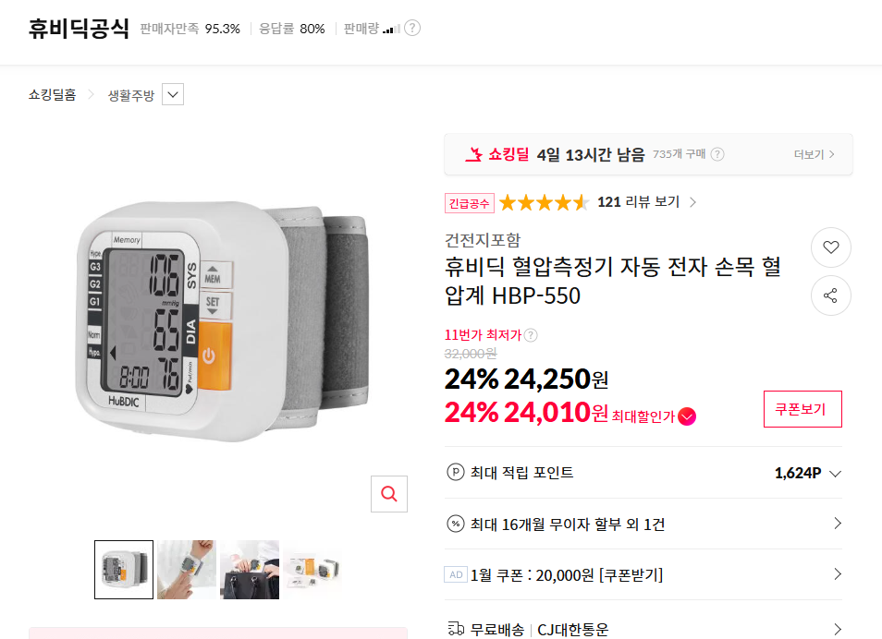
Task: Open the 1월 쿠폰 쿠폰받기 row
Action: pos(837,574)
